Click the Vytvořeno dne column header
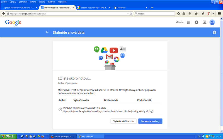223x139 pixels. (x=81, y=100)
